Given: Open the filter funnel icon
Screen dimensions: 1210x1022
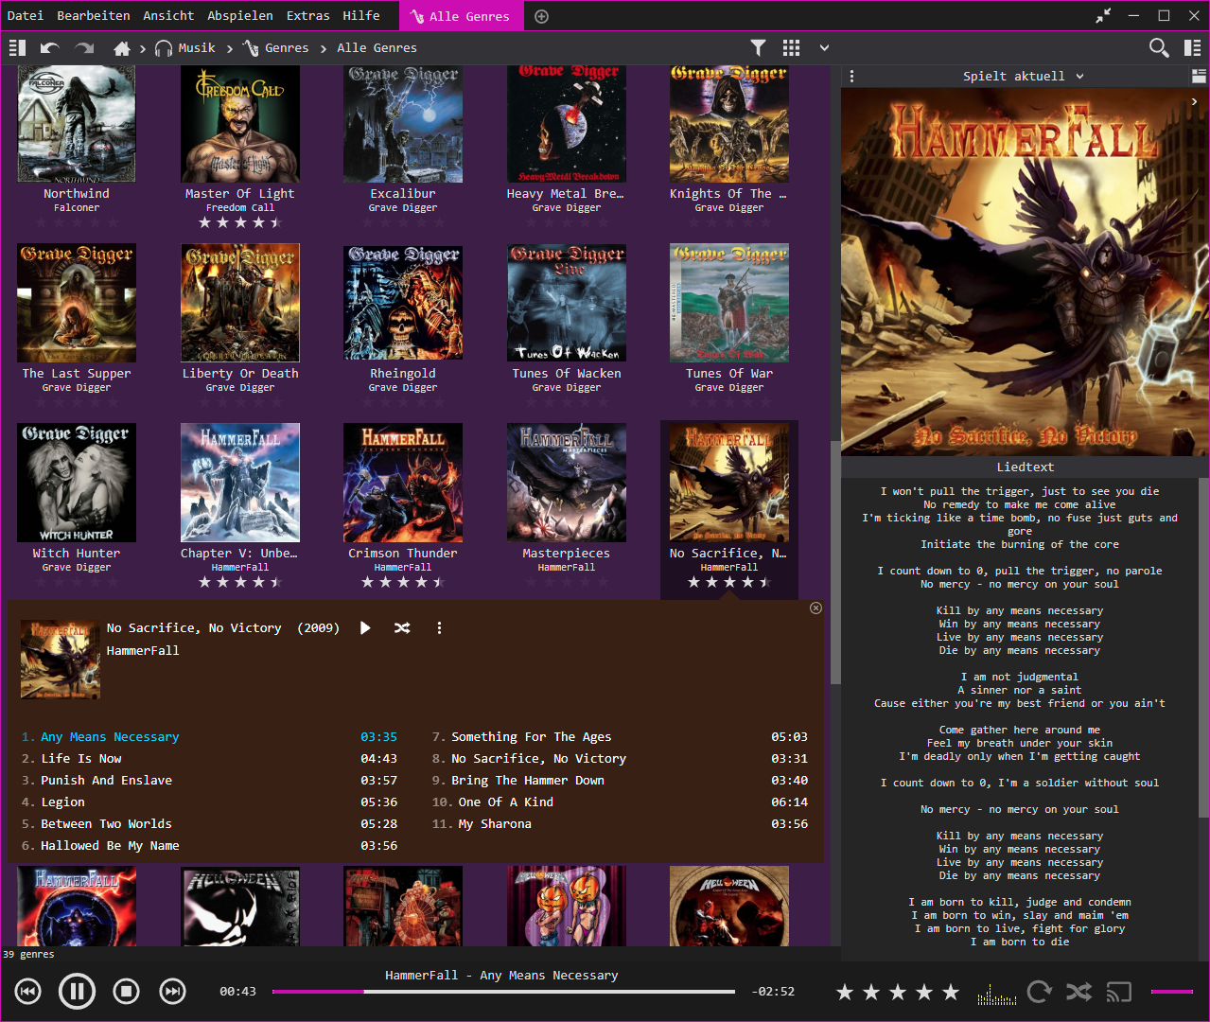Looking at the screenshot, I should [x=758, y=47].
